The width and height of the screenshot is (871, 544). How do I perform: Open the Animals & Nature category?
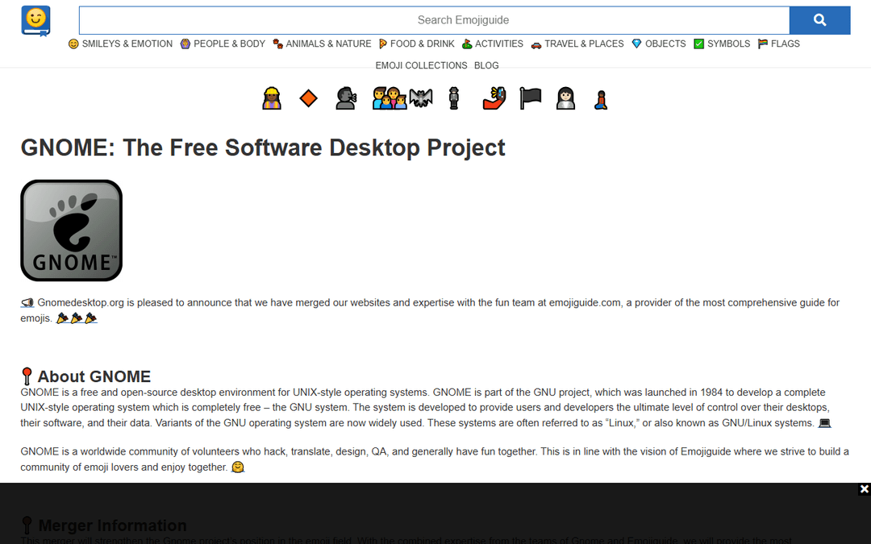pyautogui.click(x=322, y=44)
